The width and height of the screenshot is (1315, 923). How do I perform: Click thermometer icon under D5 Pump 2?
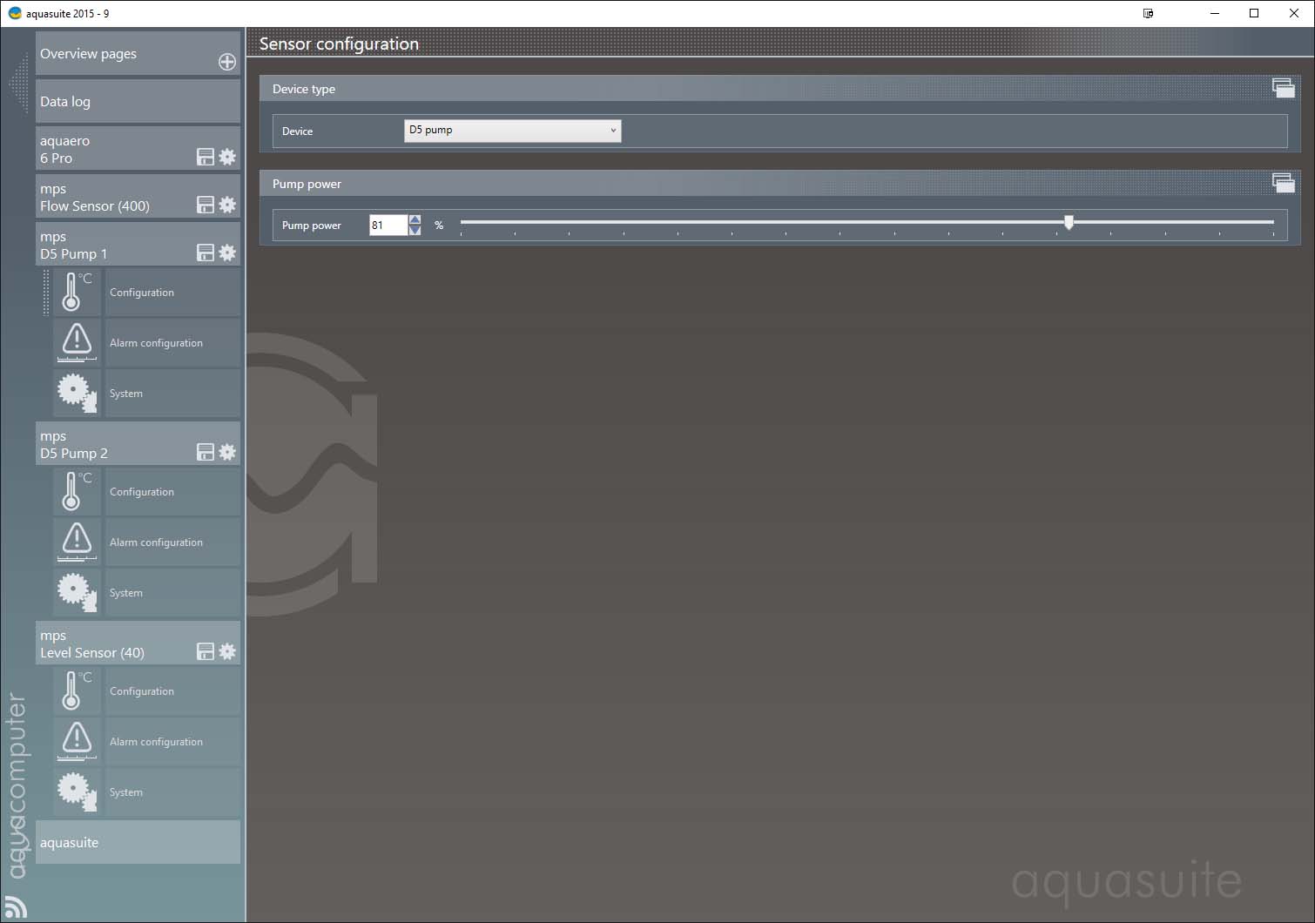click(x=77, y=492)
